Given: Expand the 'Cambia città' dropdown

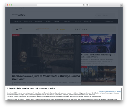Looking at the screenshot, I should click(x=110, y=21).
